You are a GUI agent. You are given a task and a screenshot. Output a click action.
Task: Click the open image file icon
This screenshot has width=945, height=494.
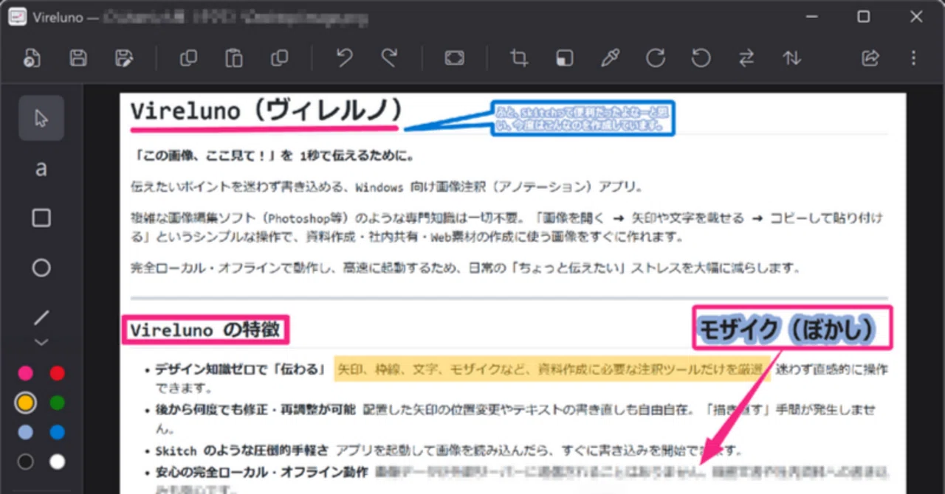point(32,58)
